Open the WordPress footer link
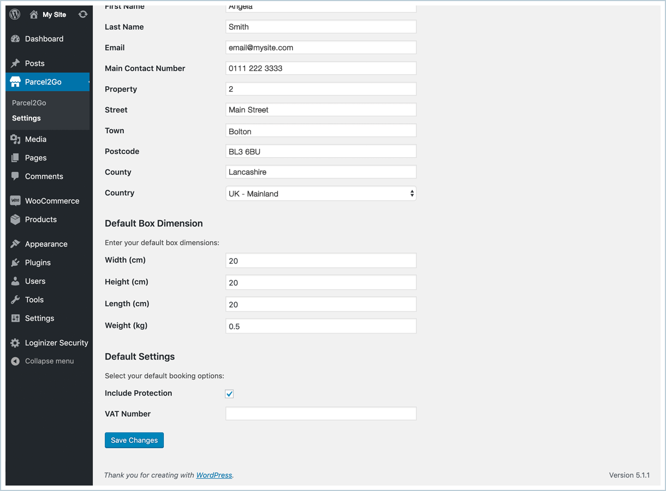The width and height of the screenshot is (666, 491). 214,475
